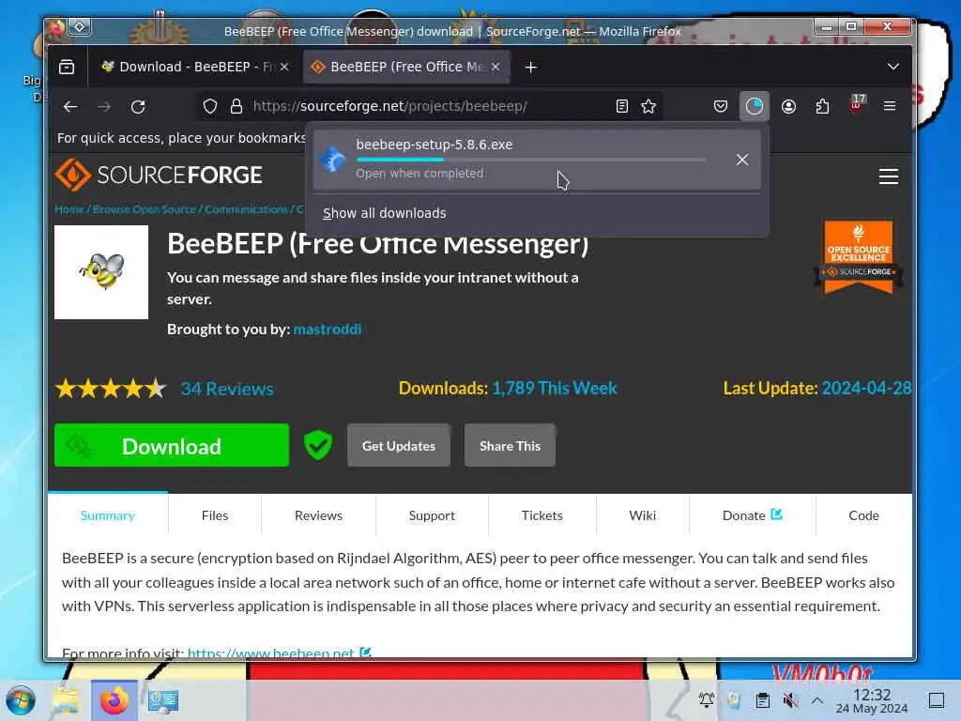Click the tray notification bell icon
The image size is (961, 721).
(707, 700)
